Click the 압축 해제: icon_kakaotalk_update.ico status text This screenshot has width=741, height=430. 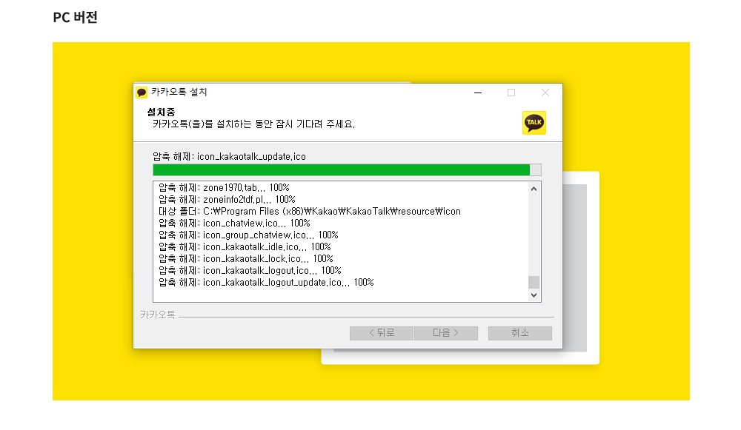coord(229,157)
